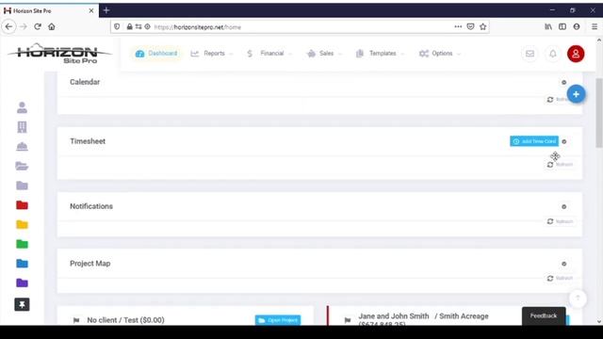603x339 pixels.
Task: Click the Horizon Site Pro logo
Action: 59,54
